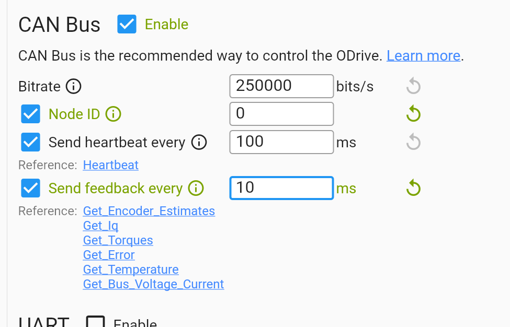The width and height of the screenshot is (510, 327).
Task: Click the Node ID info icon
Action: pos(113,114)
